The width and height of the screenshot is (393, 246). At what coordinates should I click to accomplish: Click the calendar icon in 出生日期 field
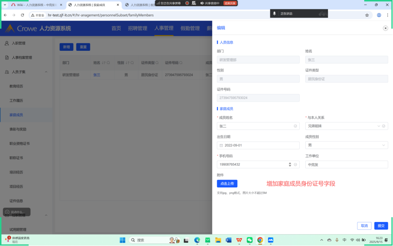coord(221,145)
